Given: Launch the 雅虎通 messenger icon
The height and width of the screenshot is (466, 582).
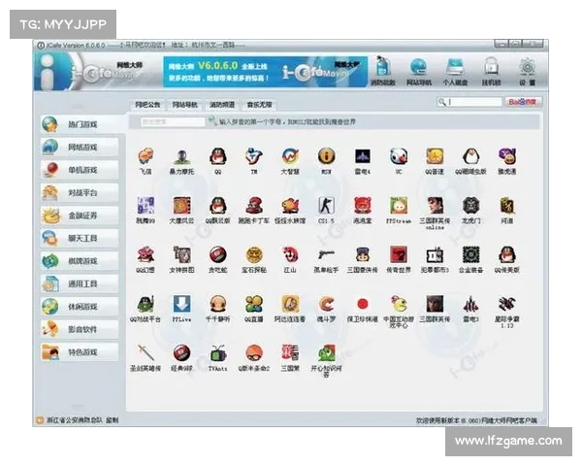Looking at the screenshot, I should [507, 157].
